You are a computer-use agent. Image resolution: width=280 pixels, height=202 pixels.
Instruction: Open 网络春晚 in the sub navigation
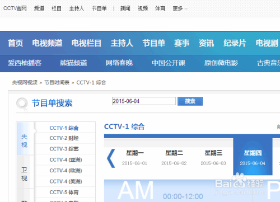(119, 63)
